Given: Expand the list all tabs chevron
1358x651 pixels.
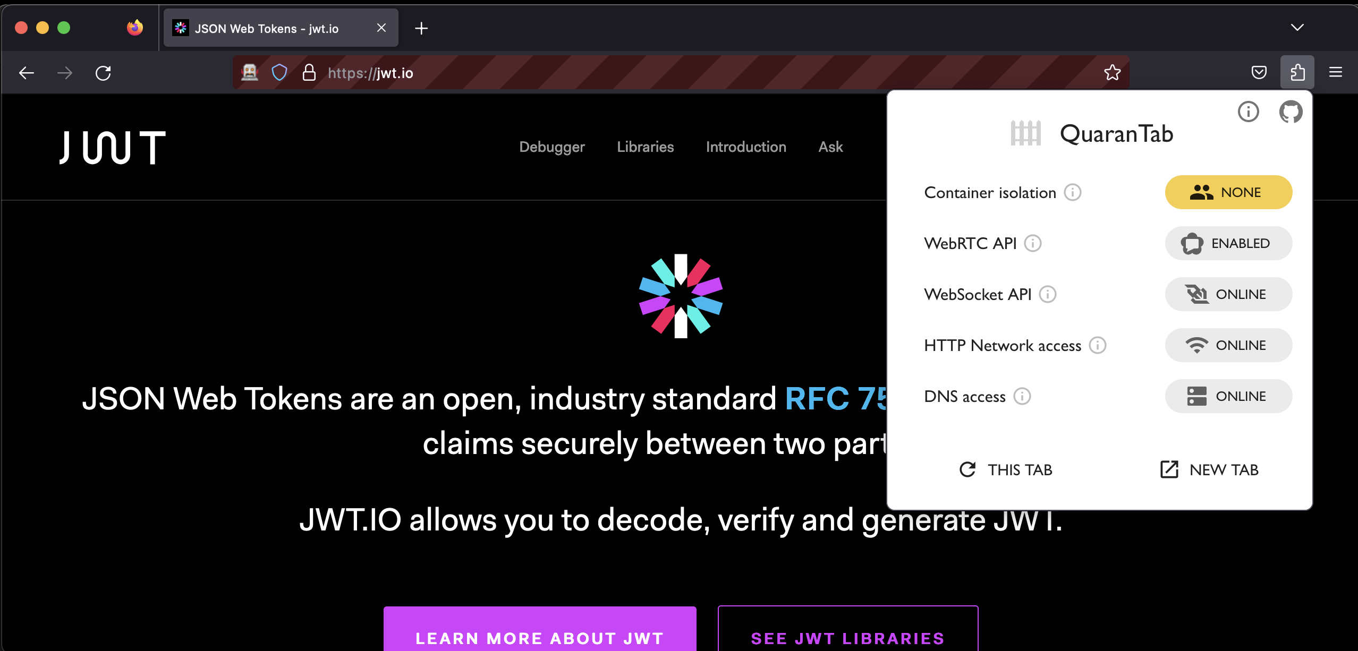Looking at the screenshot, I should point(1297,28).
